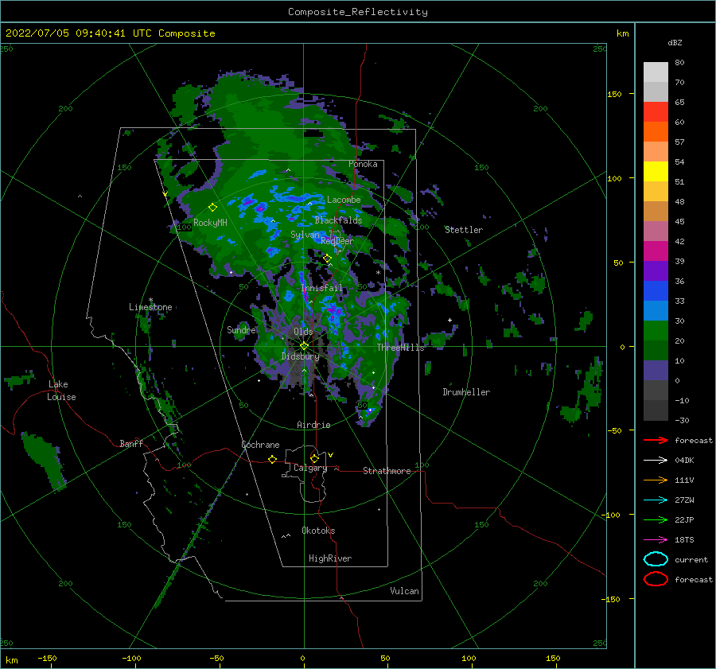Click the cyan 27ZW arrow legend icon

[656, 500]
